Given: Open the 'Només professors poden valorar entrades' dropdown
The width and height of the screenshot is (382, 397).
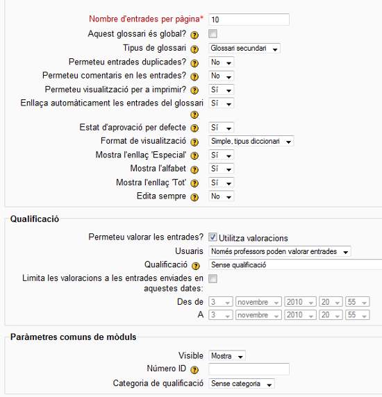Looking at the screenshot, I should click(x=280, y=251).
